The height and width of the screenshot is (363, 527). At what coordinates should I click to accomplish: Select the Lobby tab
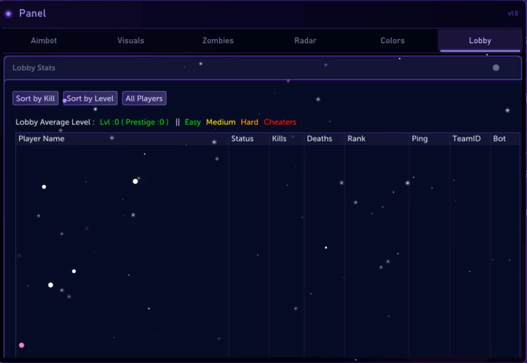coord(480,41)
